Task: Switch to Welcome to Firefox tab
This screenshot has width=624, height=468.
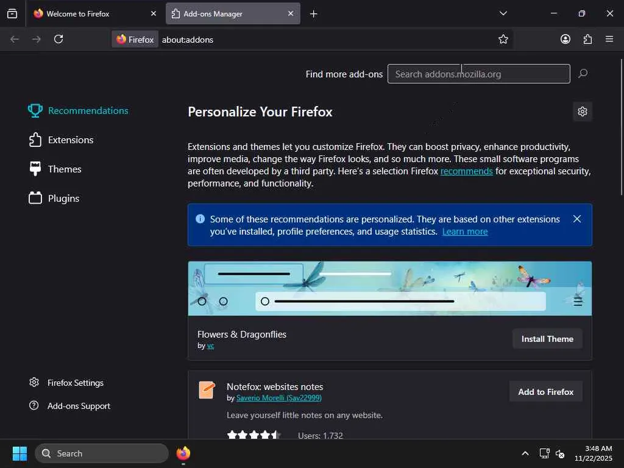Action: tap(94, 13)
